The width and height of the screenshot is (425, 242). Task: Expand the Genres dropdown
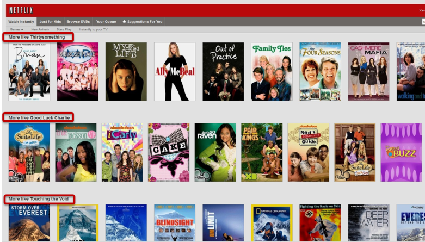point(16,29)
